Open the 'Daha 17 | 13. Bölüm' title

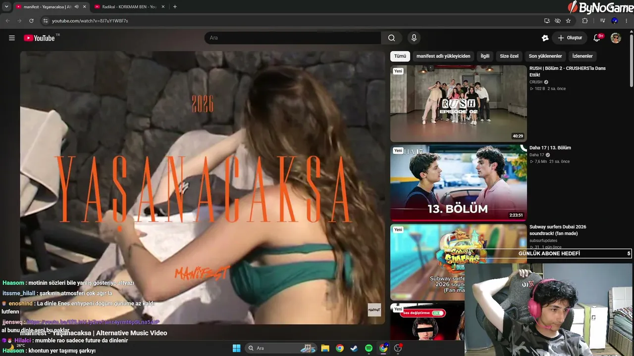coord(550,148)
